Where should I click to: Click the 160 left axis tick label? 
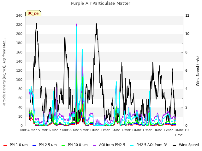click(19, 53)
